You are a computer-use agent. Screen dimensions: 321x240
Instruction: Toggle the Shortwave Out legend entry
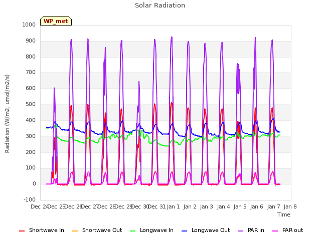[97, 230]
